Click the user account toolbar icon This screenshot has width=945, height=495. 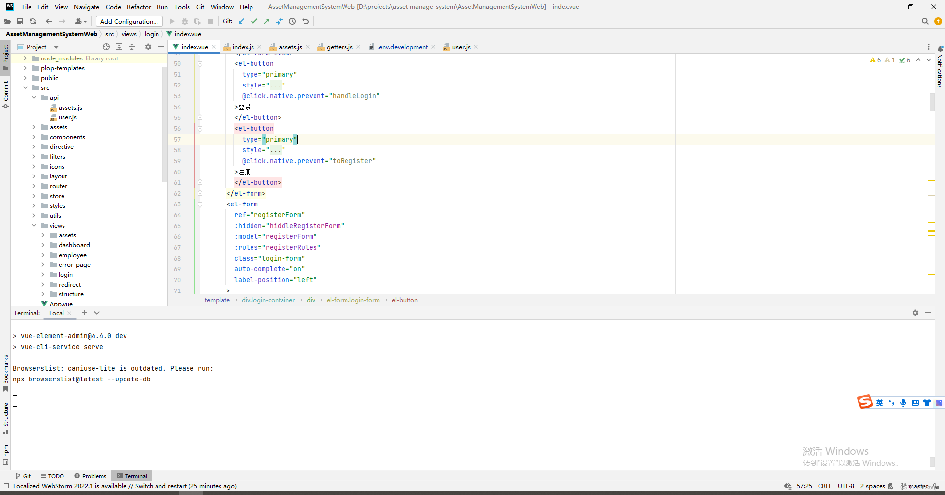tap(80, 21)
